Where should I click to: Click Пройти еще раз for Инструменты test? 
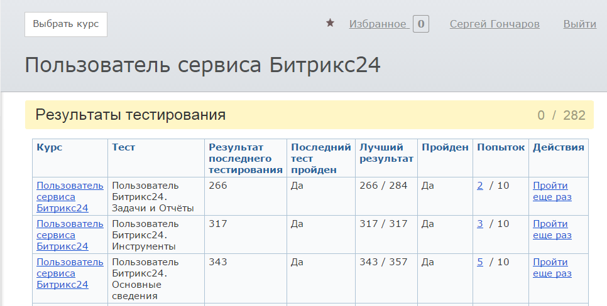[552, 229]
